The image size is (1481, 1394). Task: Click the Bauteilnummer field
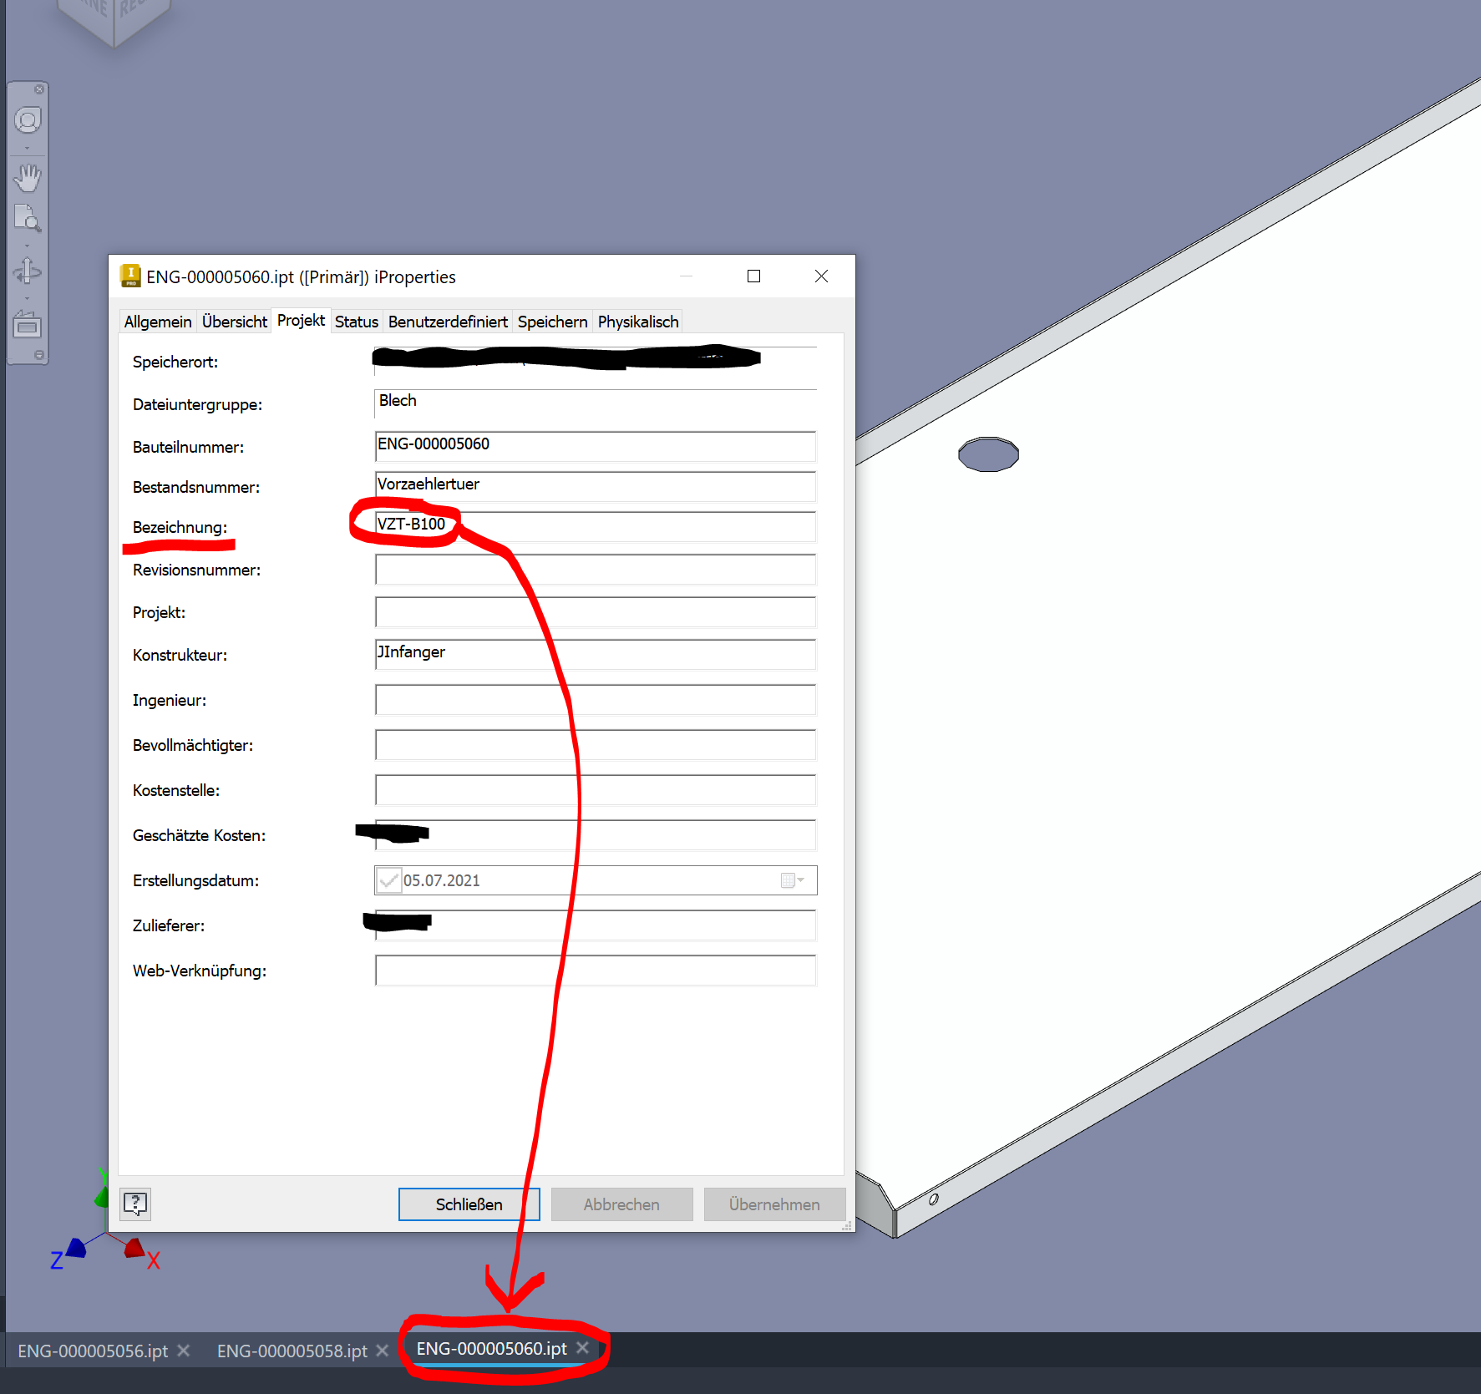(x=596, y=446)
